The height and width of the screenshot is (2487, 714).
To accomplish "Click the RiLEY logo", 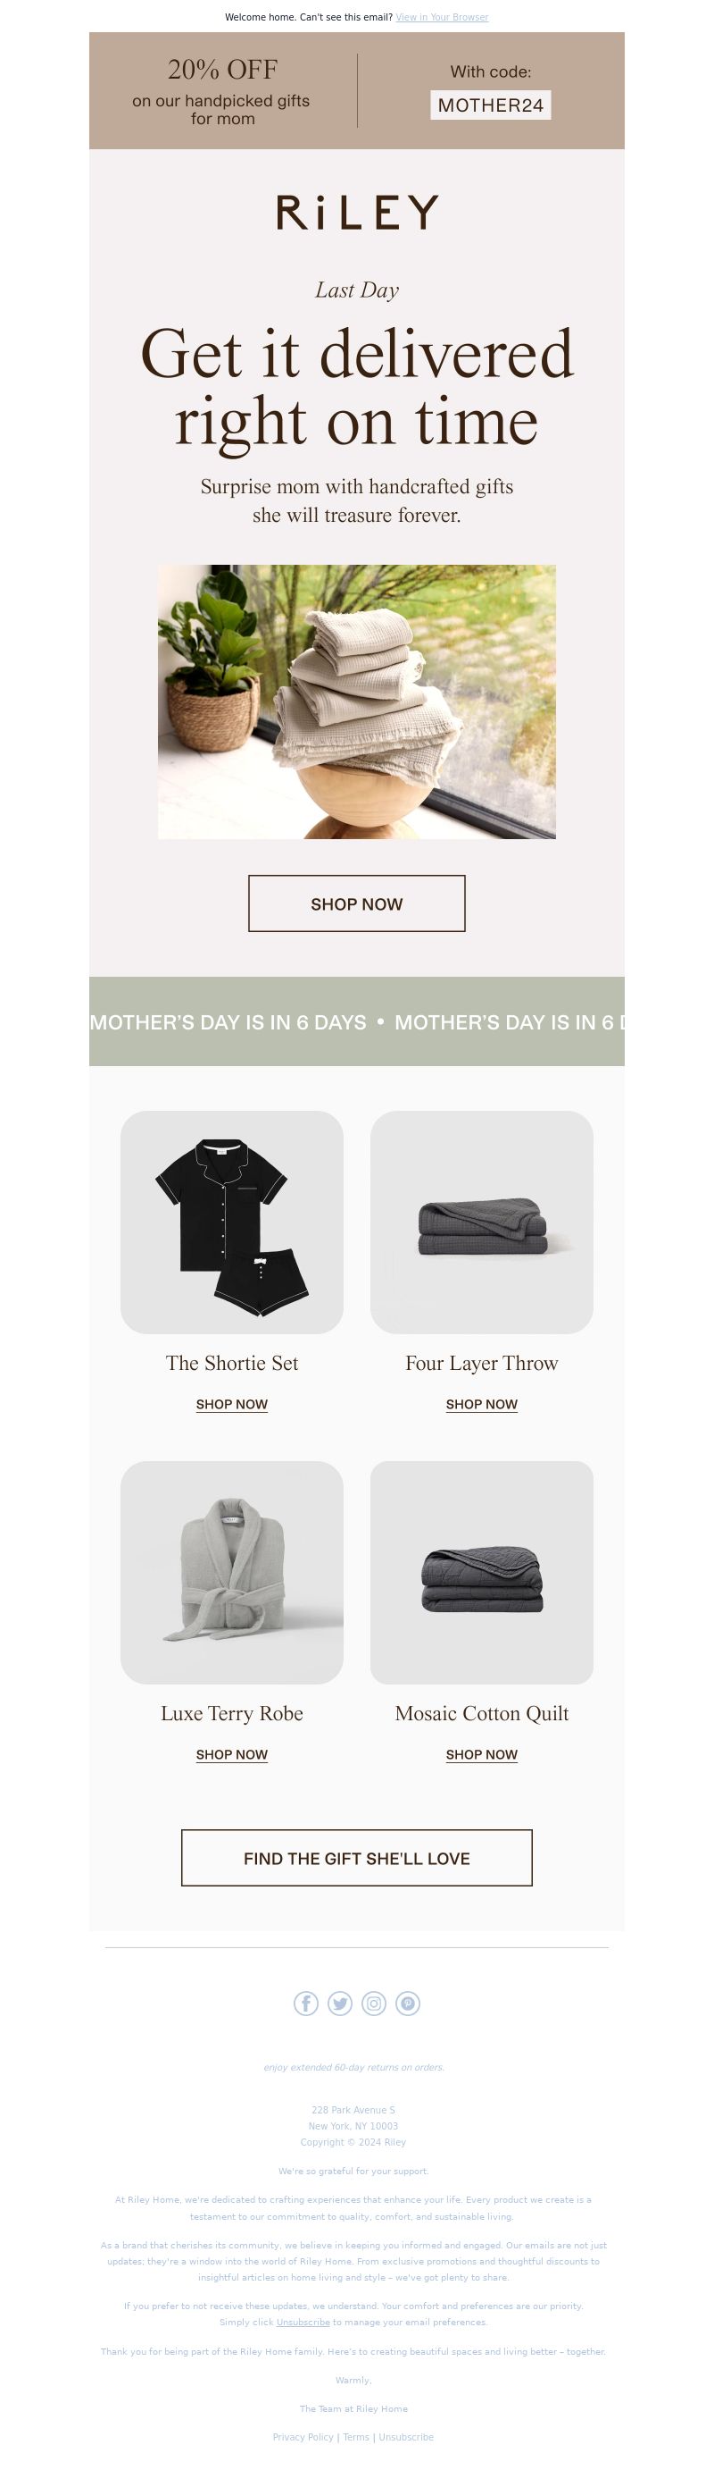I will coord(357,213).
